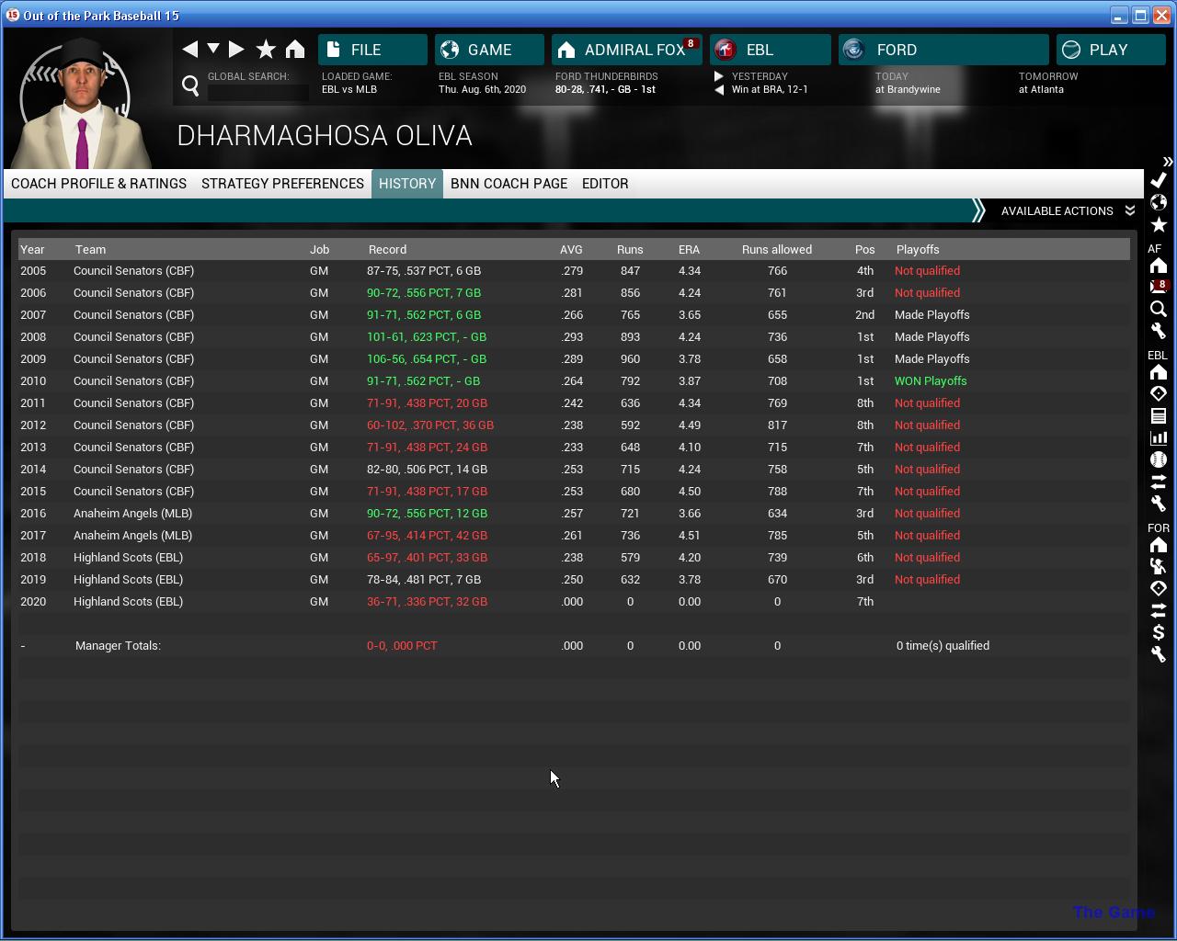This screenshot has height=941, width=1177.
Task: Click the globe icon in right sidebar
Action: (1159, 202)
